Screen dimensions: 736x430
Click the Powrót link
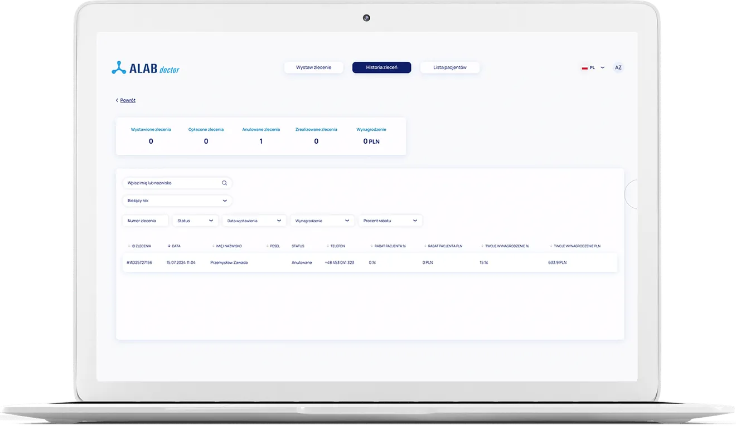(x=127, y=100)
